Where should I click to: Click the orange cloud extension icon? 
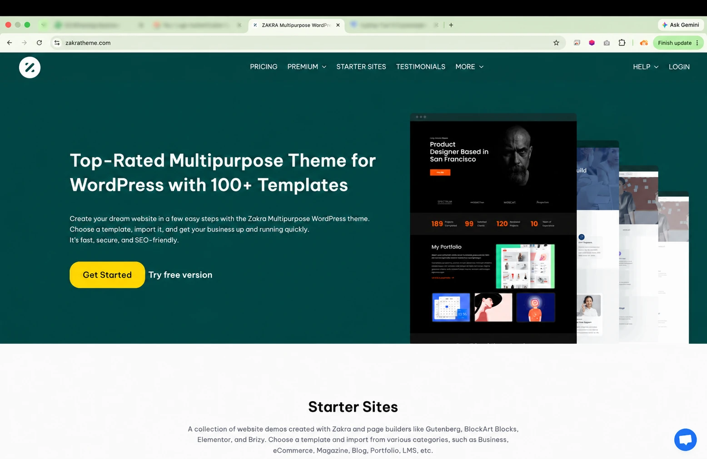(x=644, y=43)
